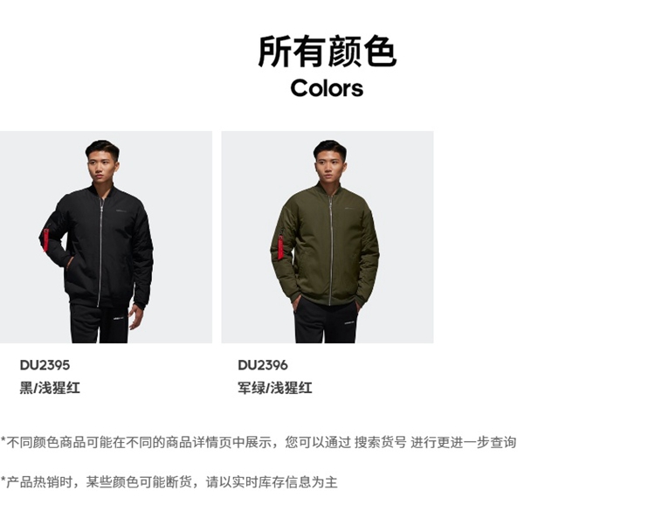Image resolution: width=655 pixels, height=525 pixels.
Task: Click the note about different color product pages
Action: tap(259, 442)
